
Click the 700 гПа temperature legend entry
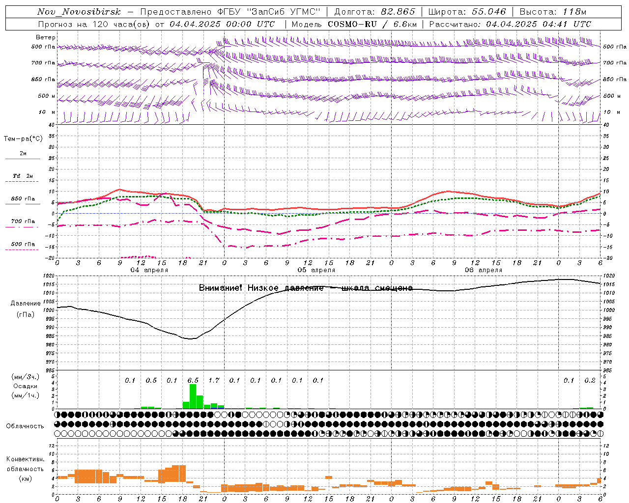tap(23, 222)
